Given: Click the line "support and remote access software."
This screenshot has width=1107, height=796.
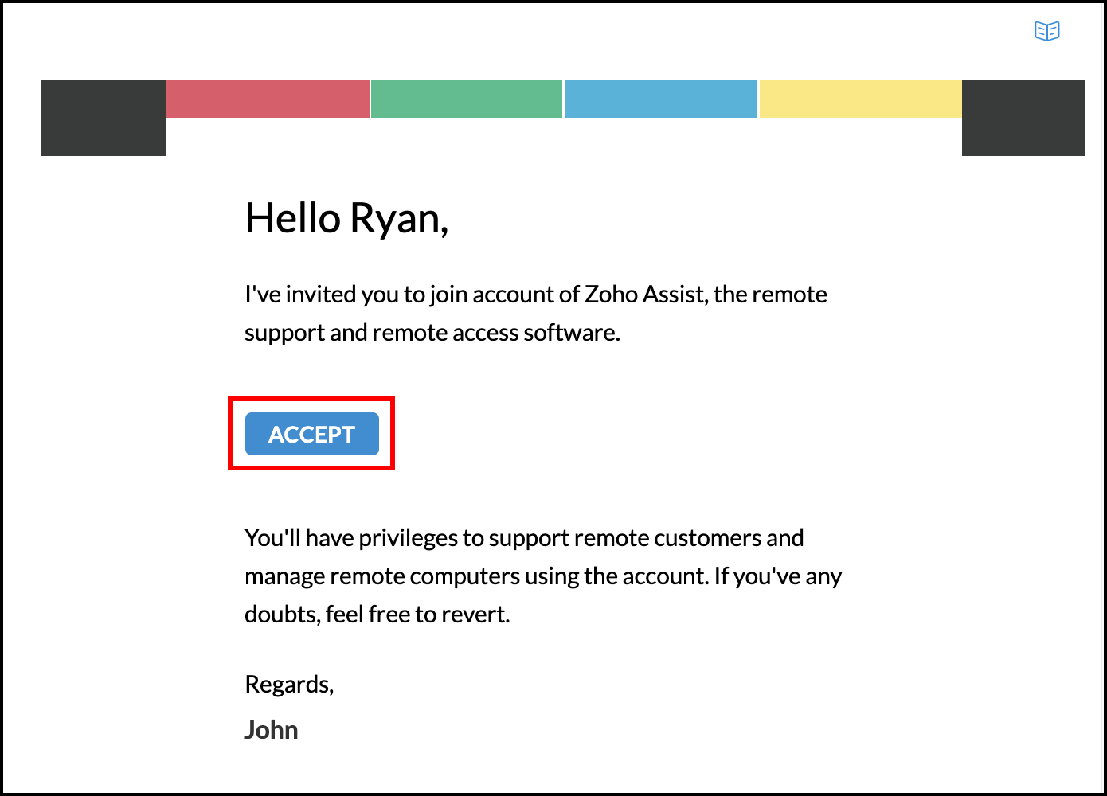Looking at the screenshot, I should (x=432, y=333).
